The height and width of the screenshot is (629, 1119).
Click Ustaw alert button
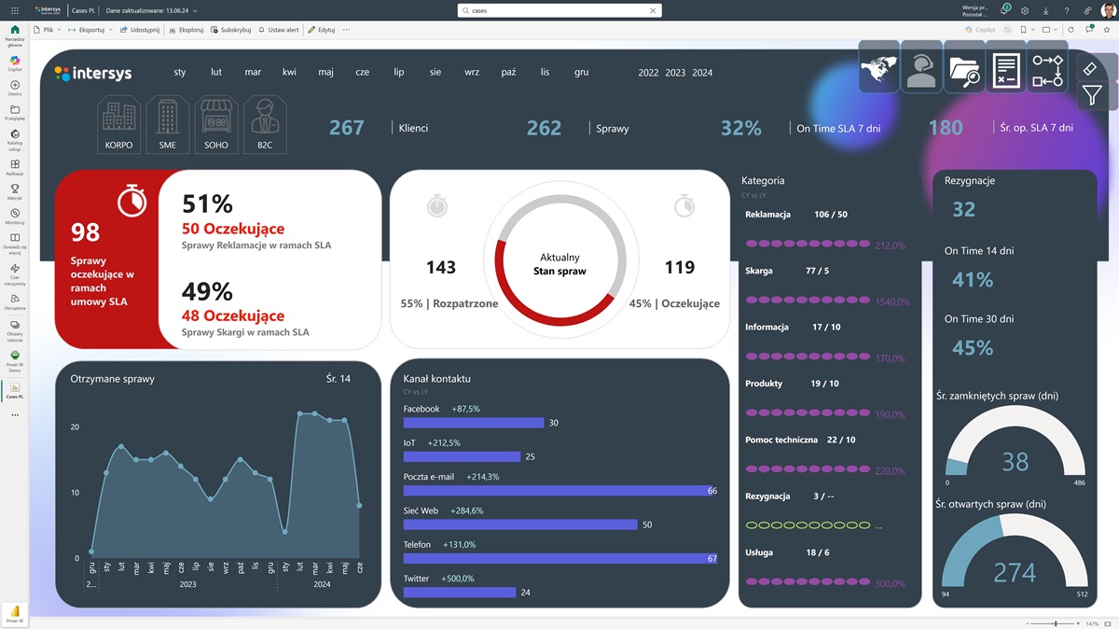278,30
